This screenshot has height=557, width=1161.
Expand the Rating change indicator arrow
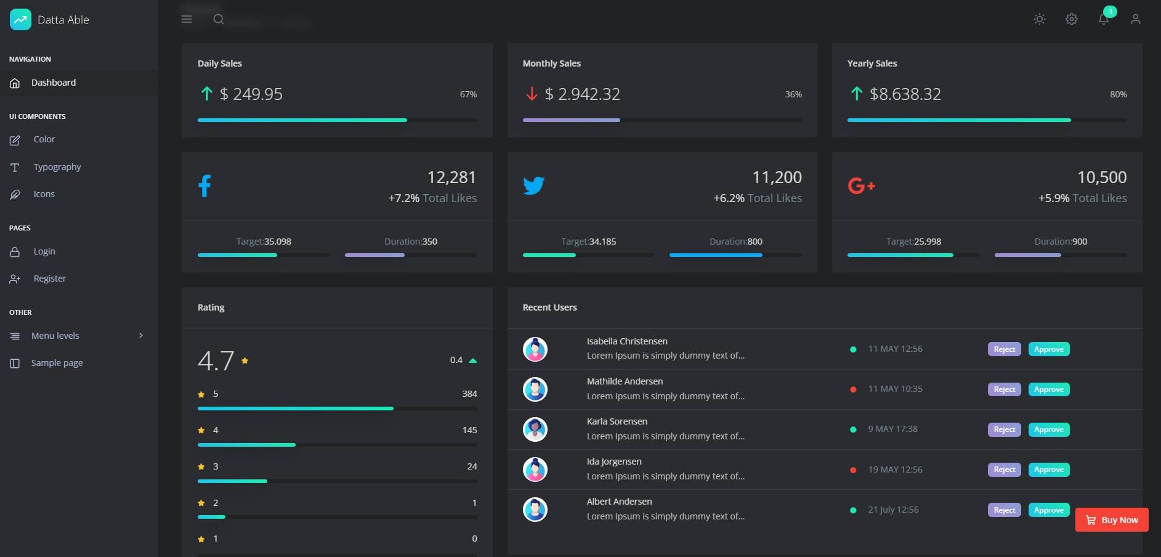pyautogui.click(x=472, y=360)
